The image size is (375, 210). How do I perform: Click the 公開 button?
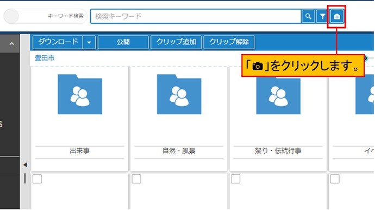[123, 42]
